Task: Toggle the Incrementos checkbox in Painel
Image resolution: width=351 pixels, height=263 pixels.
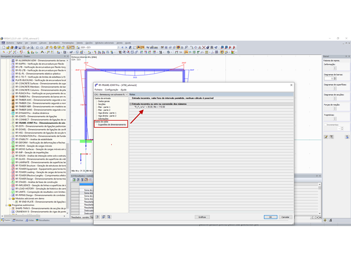Action: point(325,125)
